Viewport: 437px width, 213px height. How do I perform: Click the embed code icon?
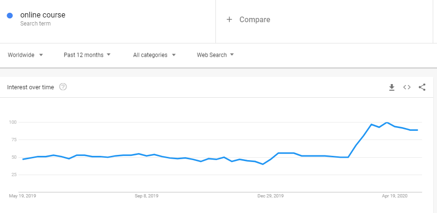point(407,87)
